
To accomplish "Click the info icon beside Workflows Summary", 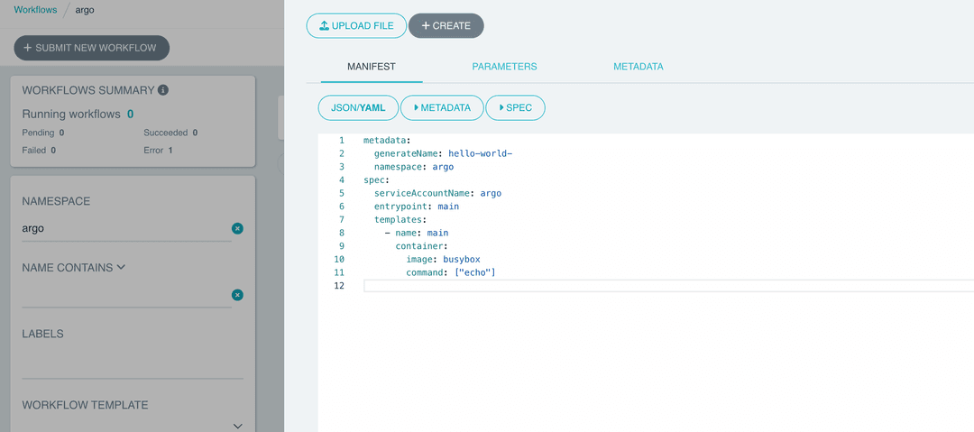I will [x=163, y=90].
